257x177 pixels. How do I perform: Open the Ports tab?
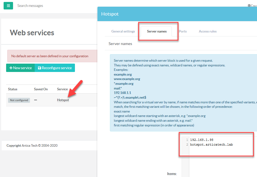pyautogui.click(x=183, y=31)
